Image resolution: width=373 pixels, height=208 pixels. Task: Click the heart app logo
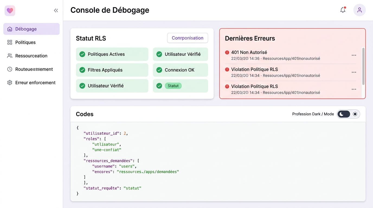10,11
